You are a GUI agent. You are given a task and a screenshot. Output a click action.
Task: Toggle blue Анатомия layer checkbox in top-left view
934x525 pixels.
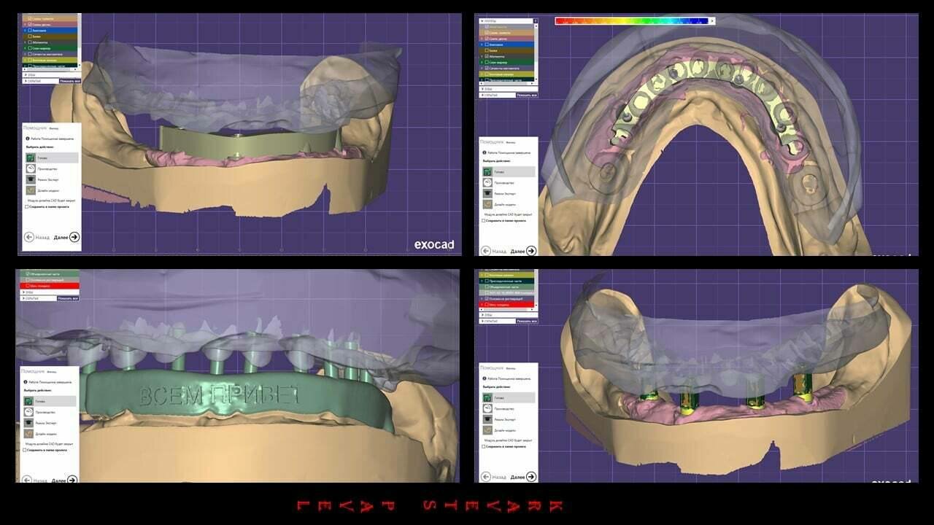coord(30,31)
